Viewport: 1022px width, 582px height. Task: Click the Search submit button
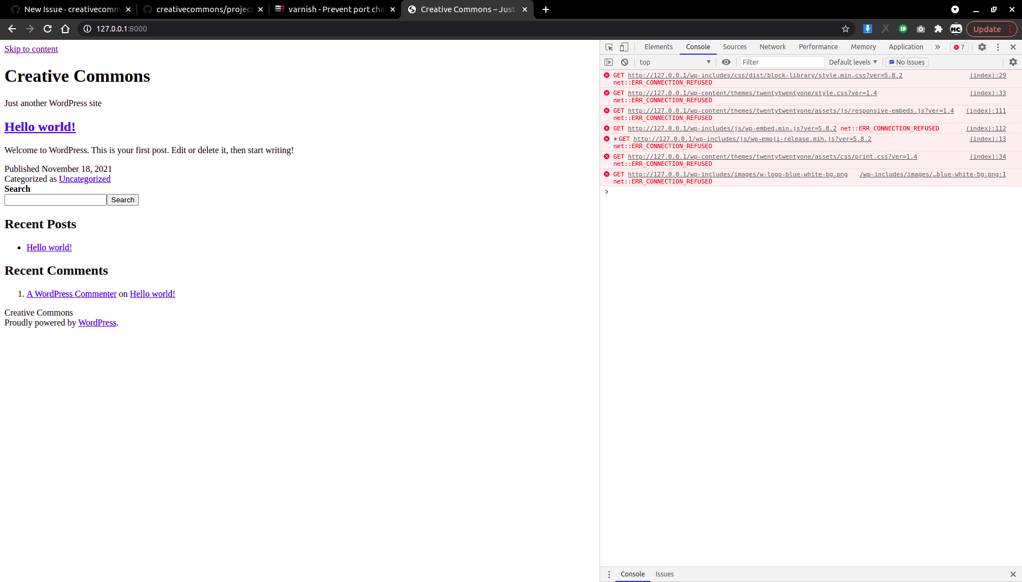[123, 200]
